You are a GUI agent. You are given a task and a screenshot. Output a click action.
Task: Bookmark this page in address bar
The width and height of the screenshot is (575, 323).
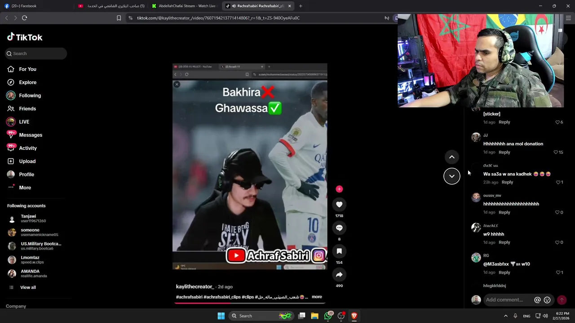point(119,18)
